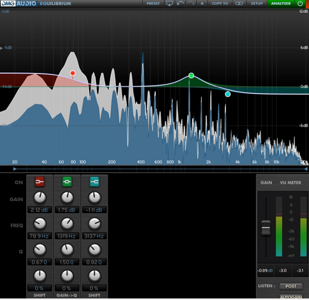Click the undo arrow icon

coord(180,4)
